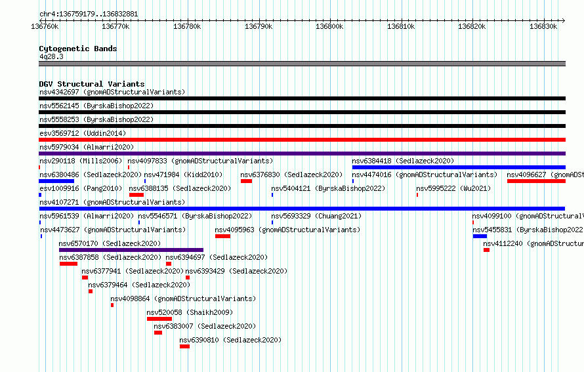Open the nsv5693329 Chuang2021 label
Screen dimensions: 584x372
[316, 216]
